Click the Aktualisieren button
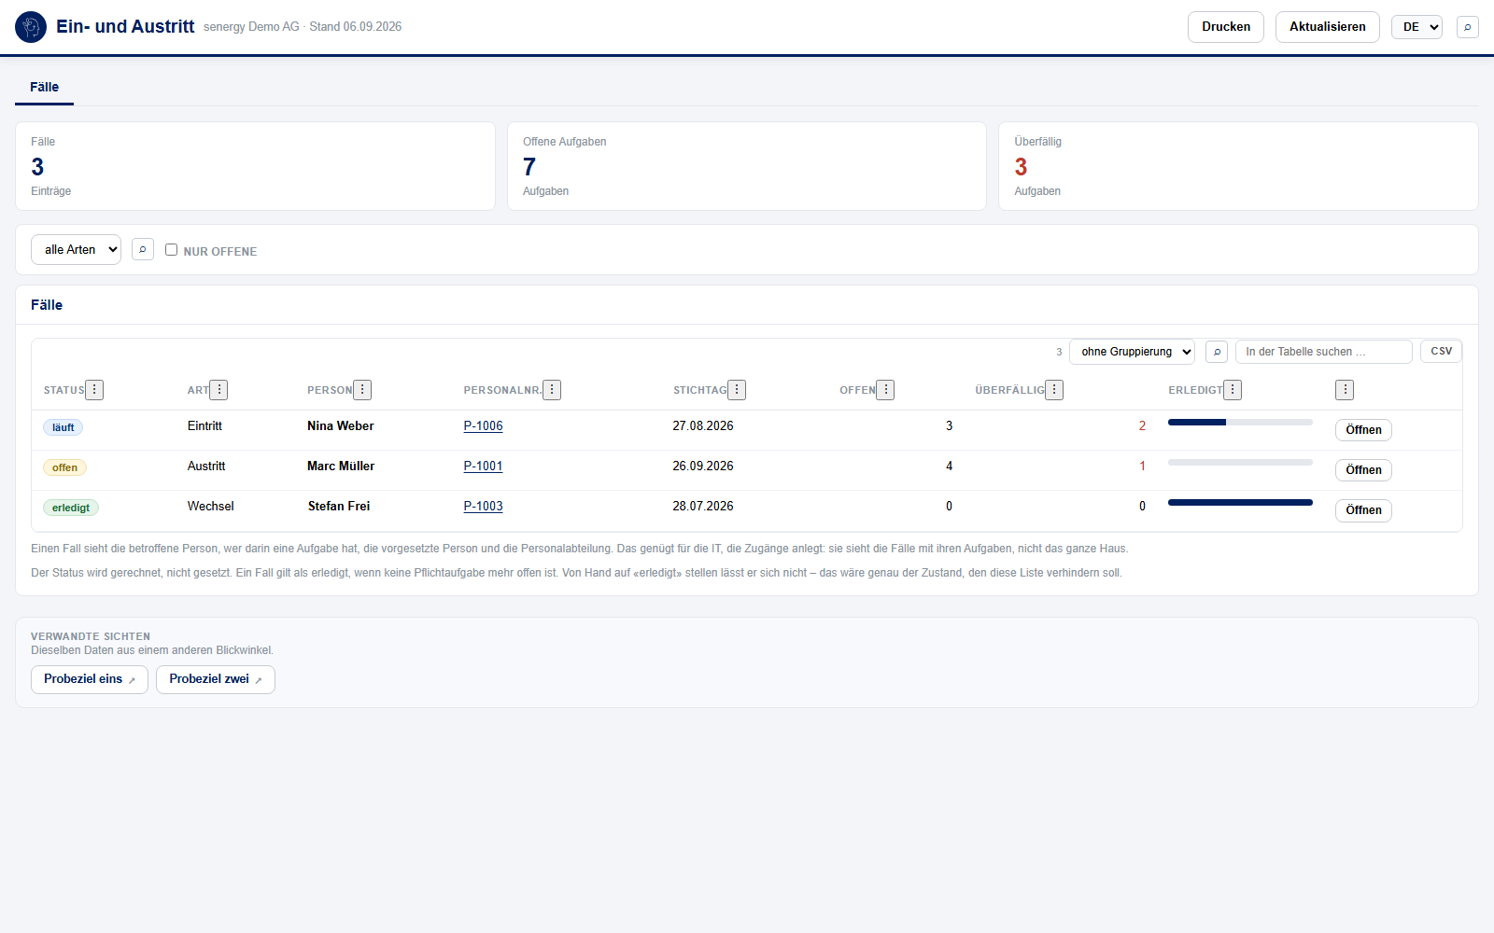Image resolution: width=1494 pixels, height=933 pixels. (1328, 27)
